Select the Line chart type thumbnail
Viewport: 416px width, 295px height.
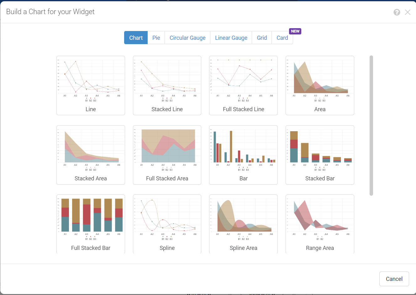pos(91,85)
